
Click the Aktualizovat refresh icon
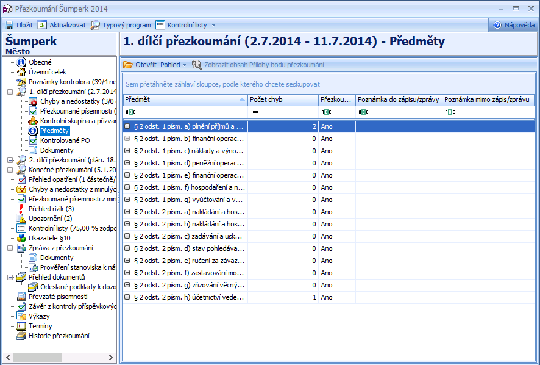point(42,25)
